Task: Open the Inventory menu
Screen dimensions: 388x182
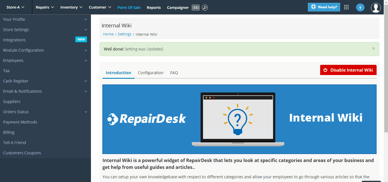Action: point(71,7)
